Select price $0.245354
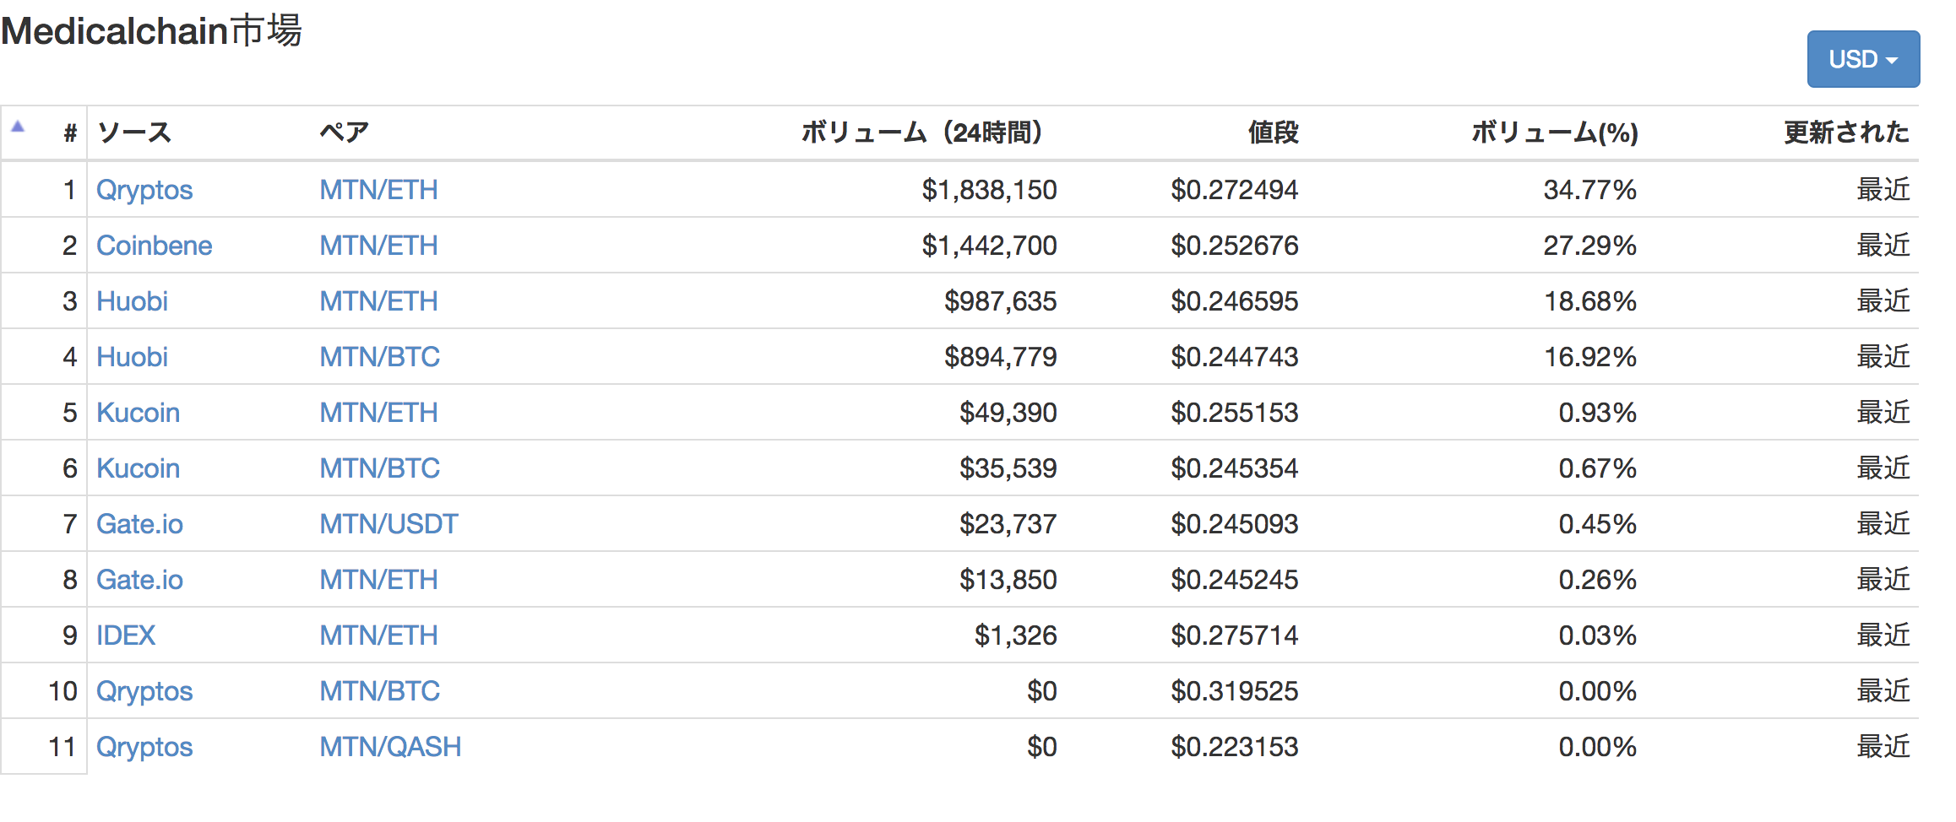Image resolution: width=1956 pixels, height=822 pixels. click(x=1235, y=468)
